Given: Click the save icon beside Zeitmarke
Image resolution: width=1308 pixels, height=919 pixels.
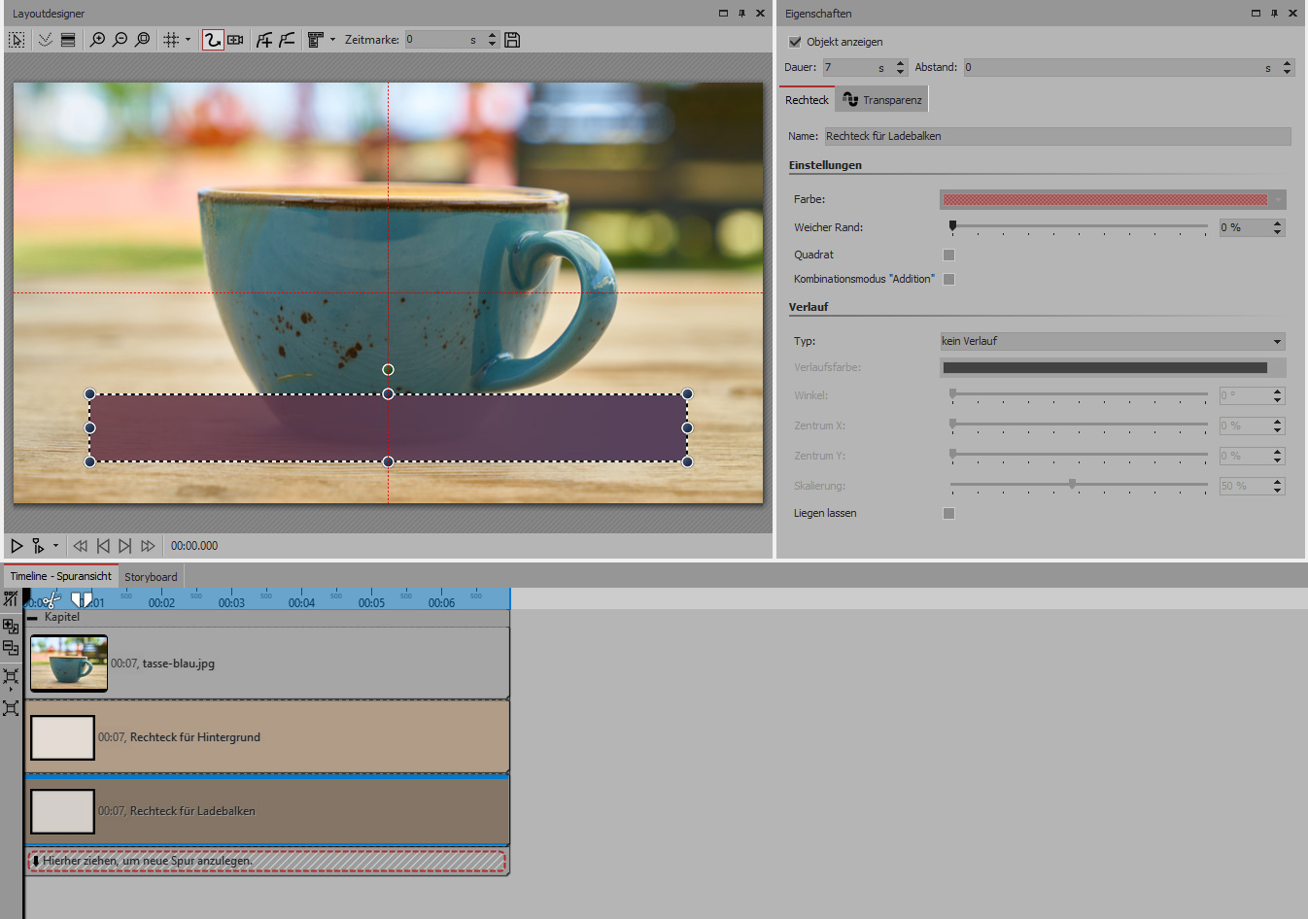Looking at the screenshot, I should coord(512,40).
